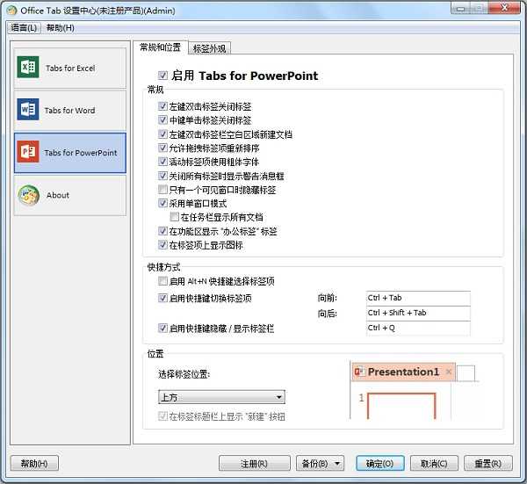Click the 向前 shortcut field Ctrl + Tab
The width and height of the screenshot is (527, 484).
(x=418, y=298)
